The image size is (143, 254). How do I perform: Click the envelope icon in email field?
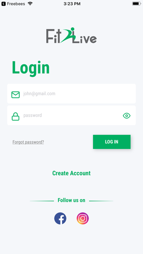point(16,95)
